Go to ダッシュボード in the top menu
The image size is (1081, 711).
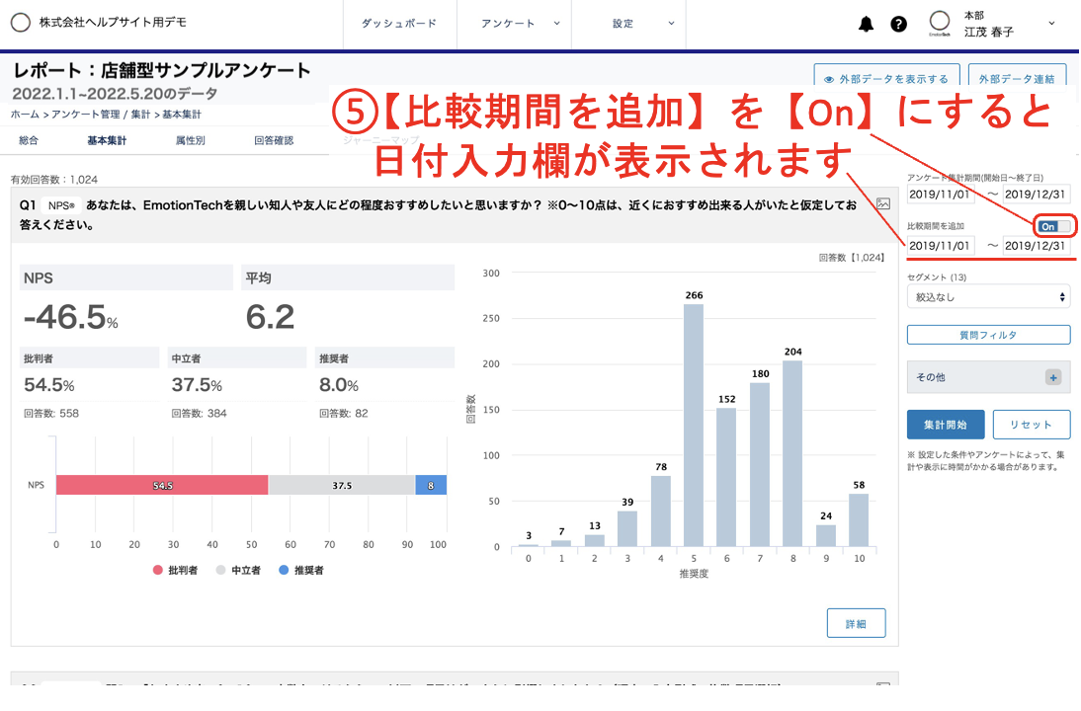398,24
